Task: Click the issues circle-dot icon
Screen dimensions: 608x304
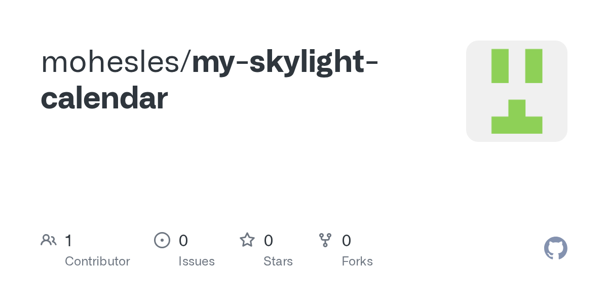Action: click(x=162, y=240)
